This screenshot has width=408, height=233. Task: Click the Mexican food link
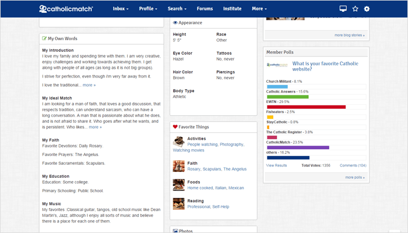tap(236, 188)
